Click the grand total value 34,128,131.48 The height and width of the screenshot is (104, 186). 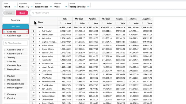(65, 27)
